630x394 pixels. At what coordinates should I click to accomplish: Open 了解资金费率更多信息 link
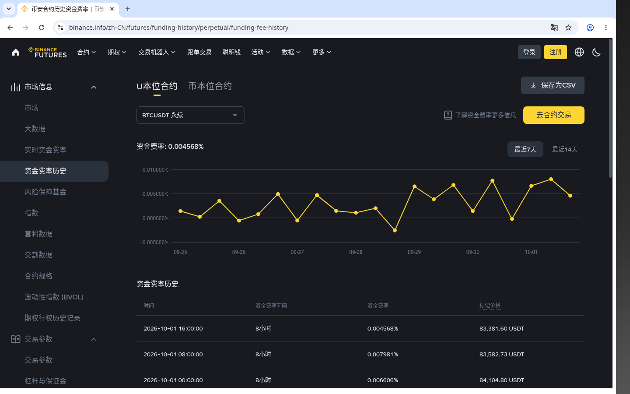click(480, 115)
